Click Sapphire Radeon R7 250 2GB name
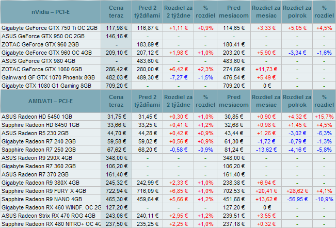Screen dimensions: 336x228 coord(39,150)
